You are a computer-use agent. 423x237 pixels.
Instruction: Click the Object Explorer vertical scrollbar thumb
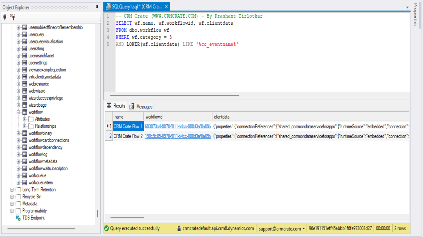97,214
